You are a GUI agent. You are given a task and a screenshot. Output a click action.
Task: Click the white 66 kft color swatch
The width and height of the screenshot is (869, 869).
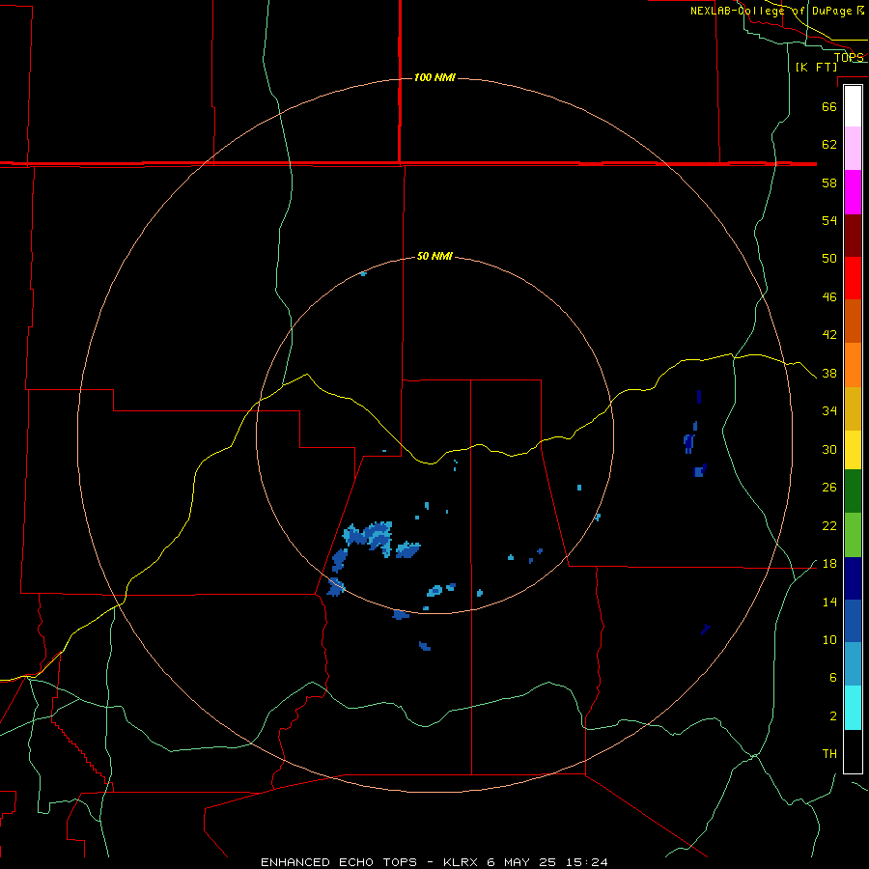(x=853, y=106)
